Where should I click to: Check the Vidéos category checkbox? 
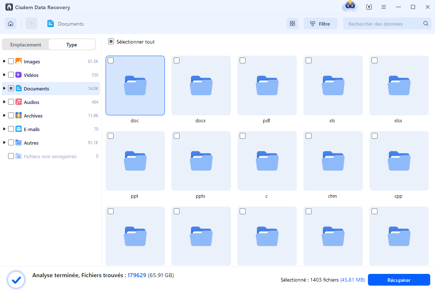(x=11, y=75)
